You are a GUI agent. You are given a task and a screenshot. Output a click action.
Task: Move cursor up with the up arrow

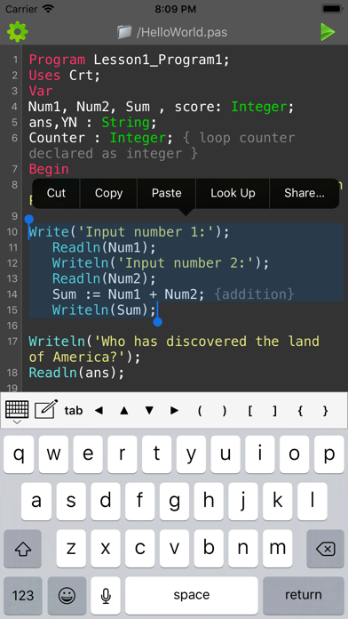click(123, 411)
